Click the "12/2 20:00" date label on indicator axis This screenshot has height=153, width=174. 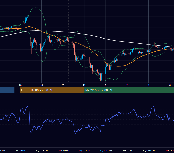click(x=63, y=150)
